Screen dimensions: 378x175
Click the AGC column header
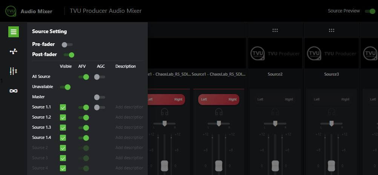pos(101,67)
